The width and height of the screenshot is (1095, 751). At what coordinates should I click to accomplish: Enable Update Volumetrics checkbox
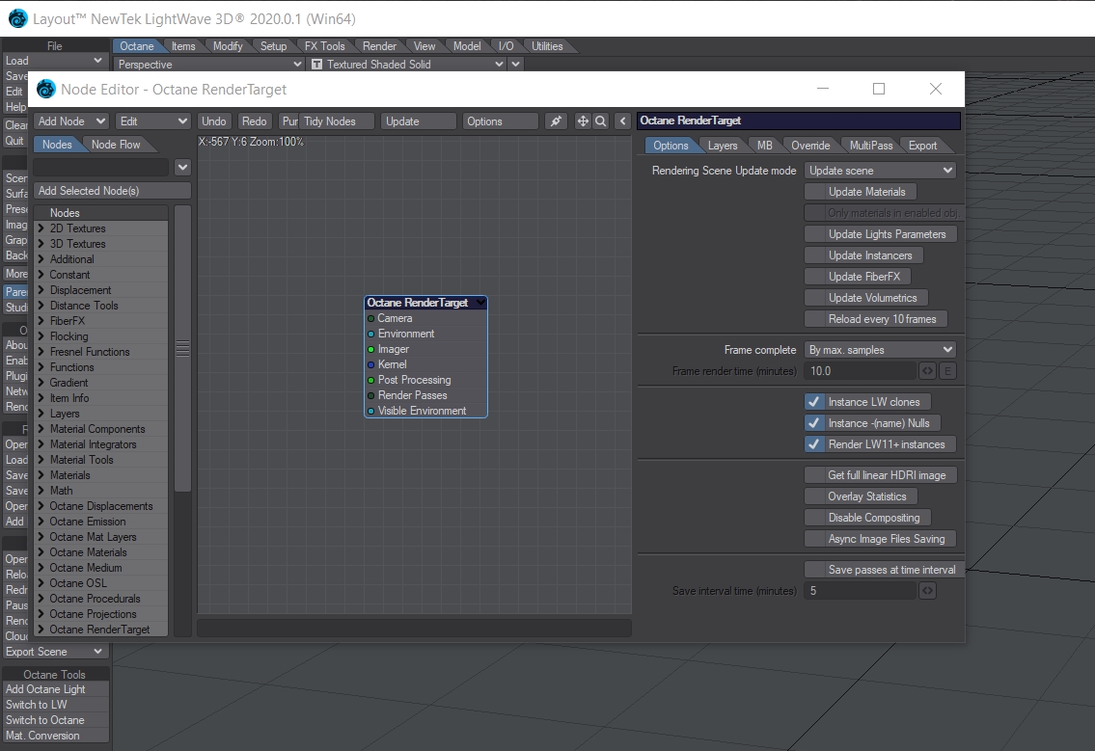coord(813,298)
